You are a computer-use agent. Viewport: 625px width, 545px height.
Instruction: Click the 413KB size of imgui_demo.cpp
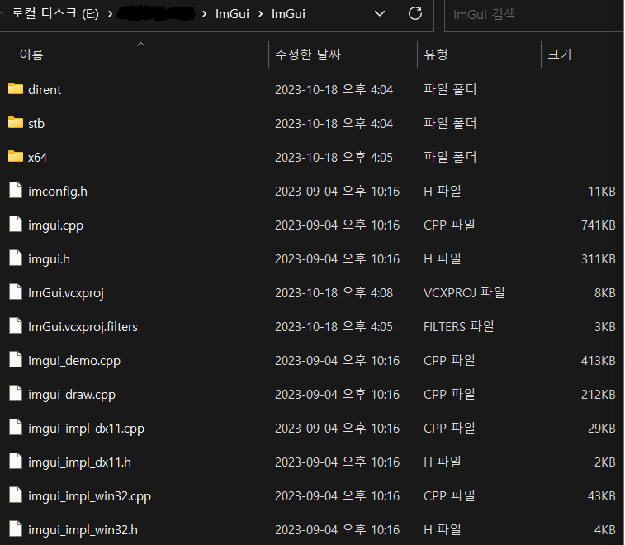(599, 361)
